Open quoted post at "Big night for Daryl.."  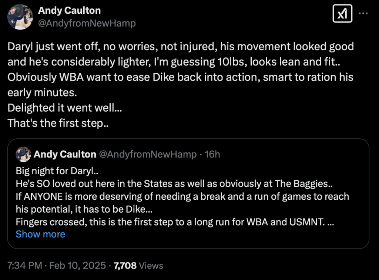57,171
